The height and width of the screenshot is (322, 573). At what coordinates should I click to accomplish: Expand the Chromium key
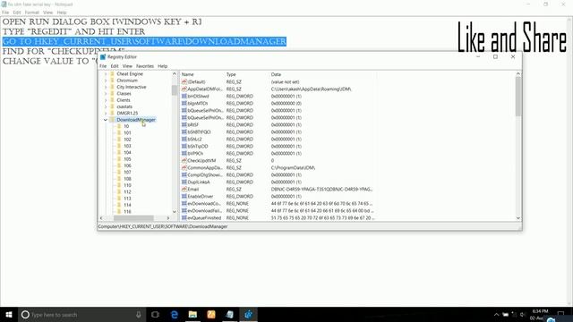[106, 80]
